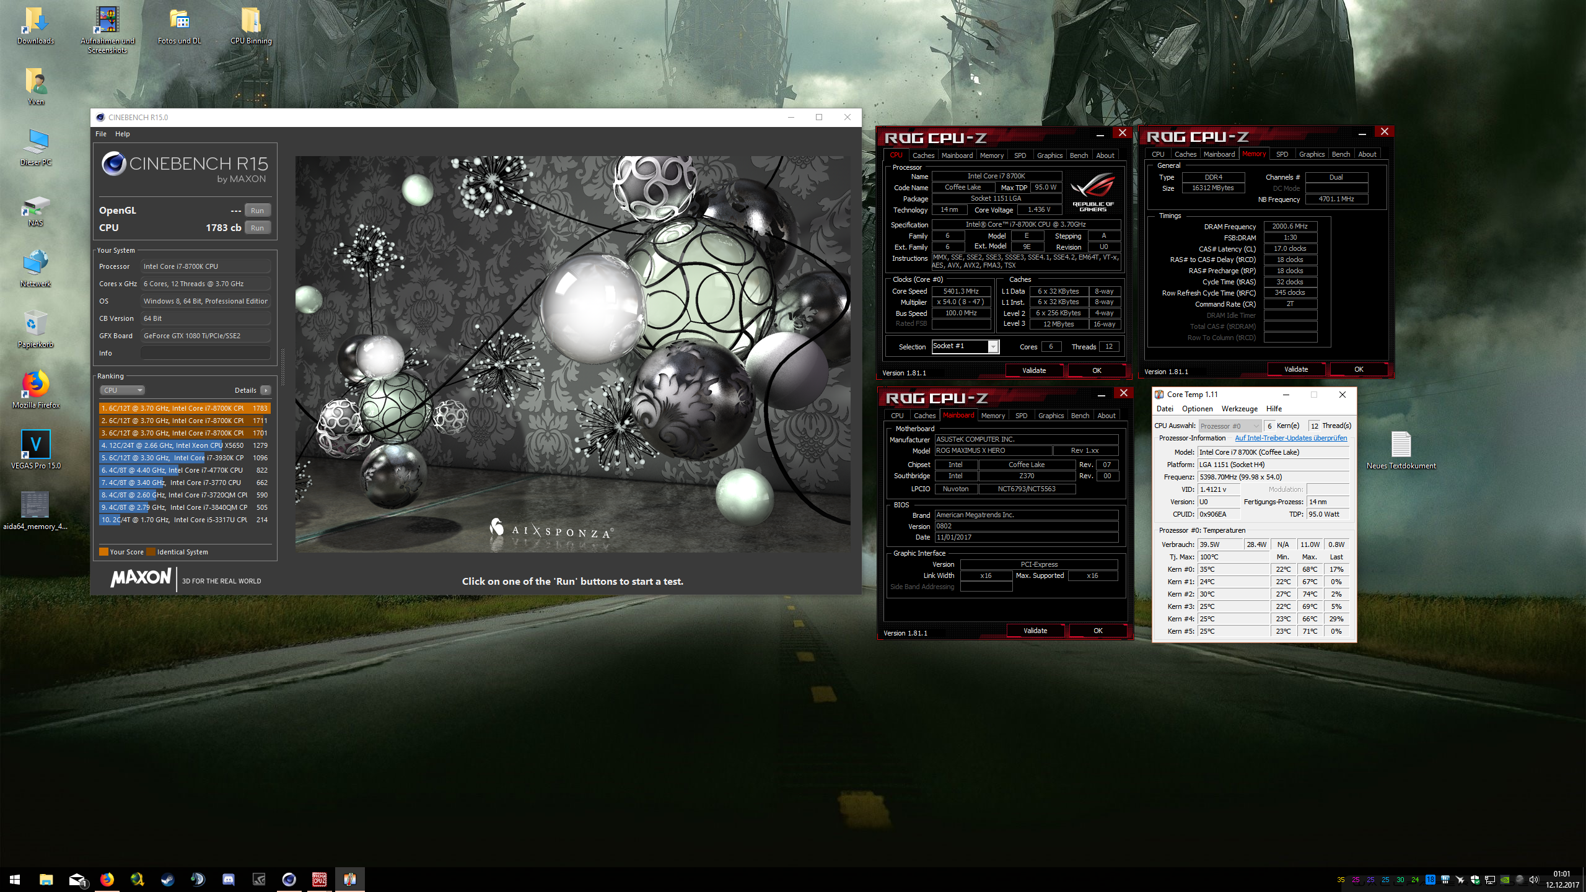Open File Explorer from taskbar

coord(46,880)
